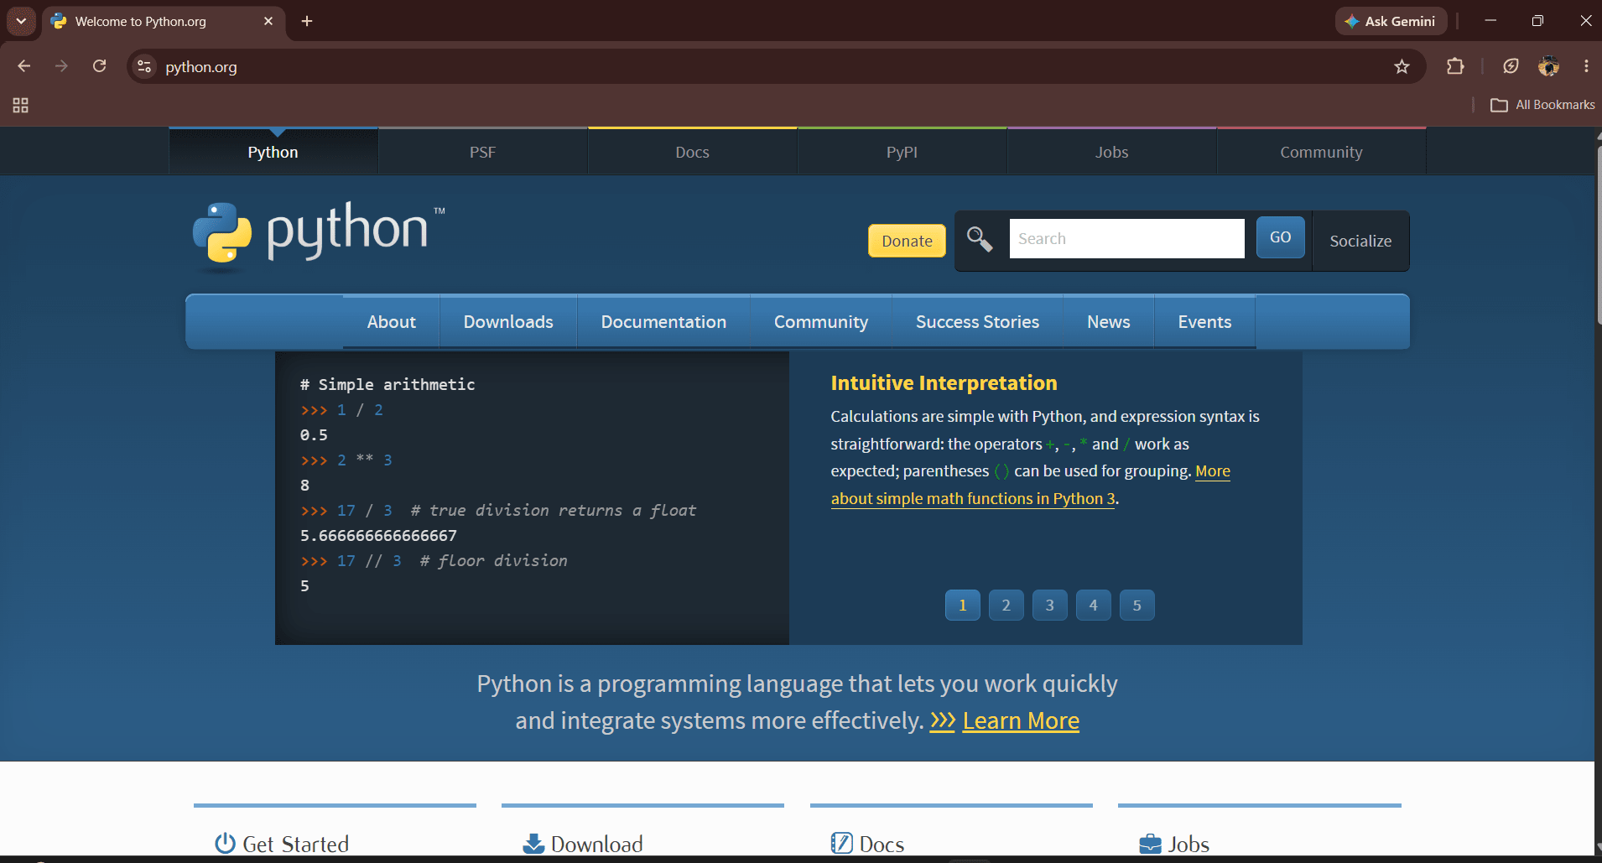Close the Welcome to Python.org tab

point(268,21)
